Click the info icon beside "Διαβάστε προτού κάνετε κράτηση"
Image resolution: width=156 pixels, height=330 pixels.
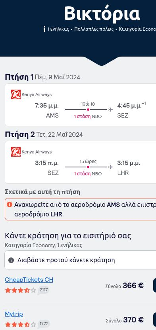point(11,260)
